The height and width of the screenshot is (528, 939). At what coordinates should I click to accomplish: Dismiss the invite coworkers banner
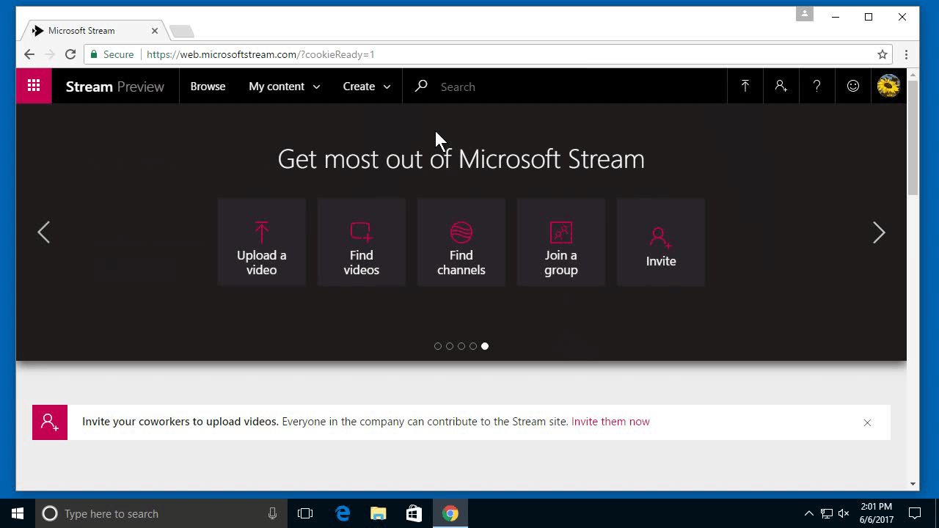[867, 422]
